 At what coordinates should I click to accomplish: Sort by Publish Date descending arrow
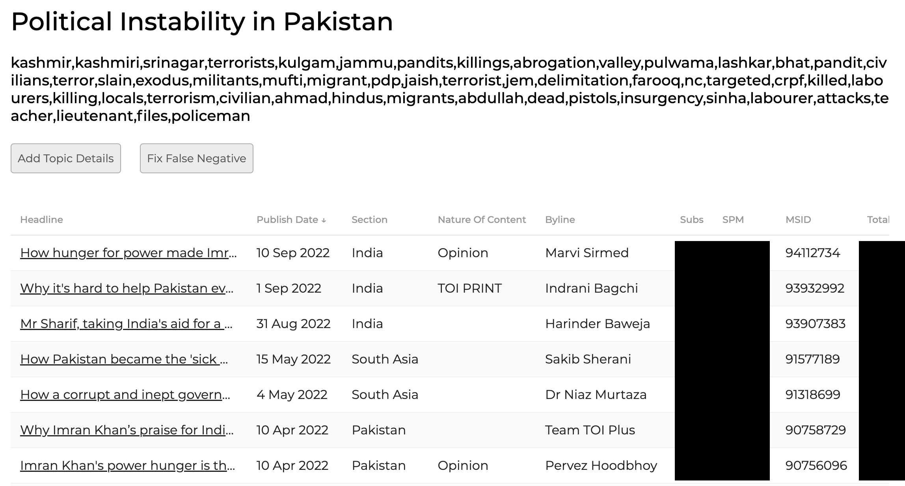click(324, 220)
